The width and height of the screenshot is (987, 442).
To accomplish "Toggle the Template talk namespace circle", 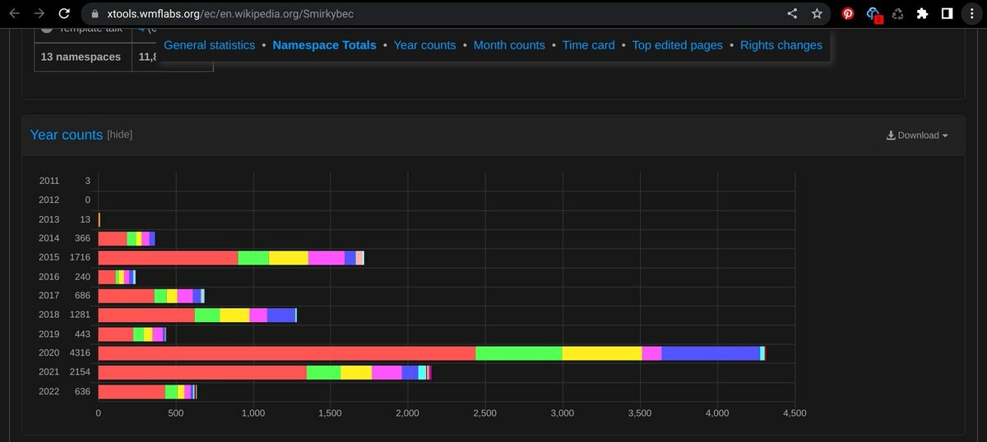I will [47, 29].
